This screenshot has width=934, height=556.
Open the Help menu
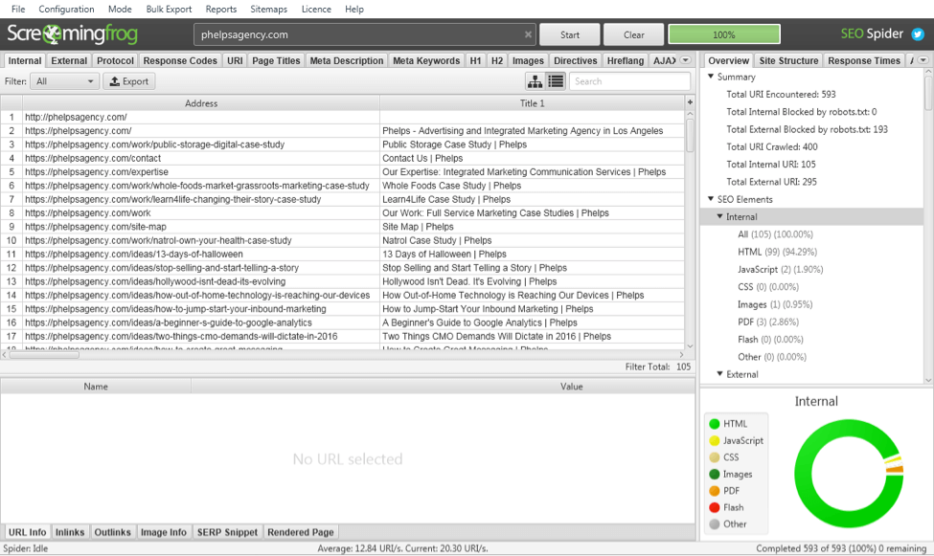tap(354, 9)
